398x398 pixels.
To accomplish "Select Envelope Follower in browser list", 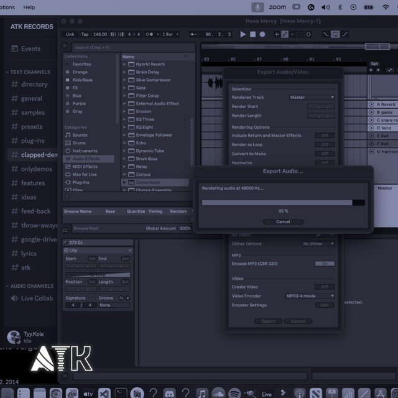I will pyautogui.click(x=154, y=135).
